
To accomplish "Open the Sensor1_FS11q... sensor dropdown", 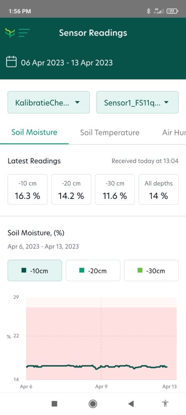I will pyautogui.click(x=138, y=103).
